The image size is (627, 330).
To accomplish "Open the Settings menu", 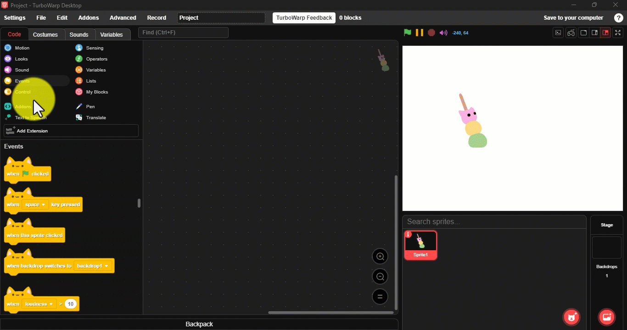I will tap(15, 18).
